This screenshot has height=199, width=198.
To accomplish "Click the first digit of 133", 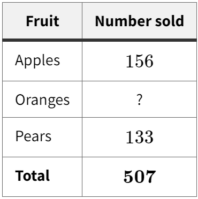I will pos(130,137).
